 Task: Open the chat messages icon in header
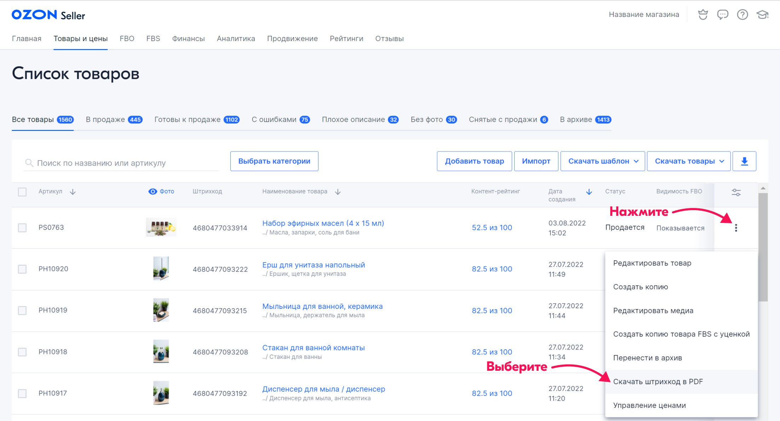tap(722, 15)
